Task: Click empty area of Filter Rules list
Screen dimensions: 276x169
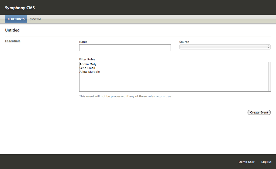Action: (x=172, y=84)
